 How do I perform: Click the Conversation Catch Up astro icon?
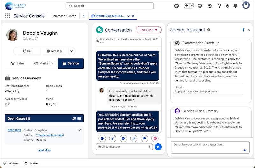(177, 43)
